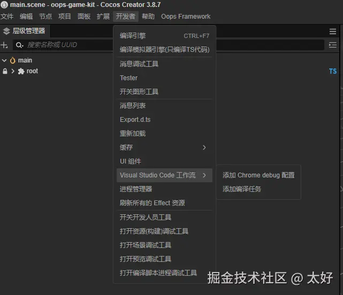Image resolution: width=343 pixels, height=295 pixels.
Task: Open the 文件 menu
Action: point(7,17)
